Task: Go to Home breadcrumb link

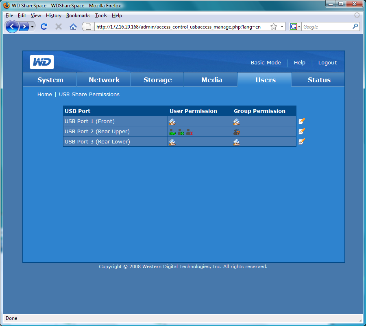Action: tap(45, 94)
